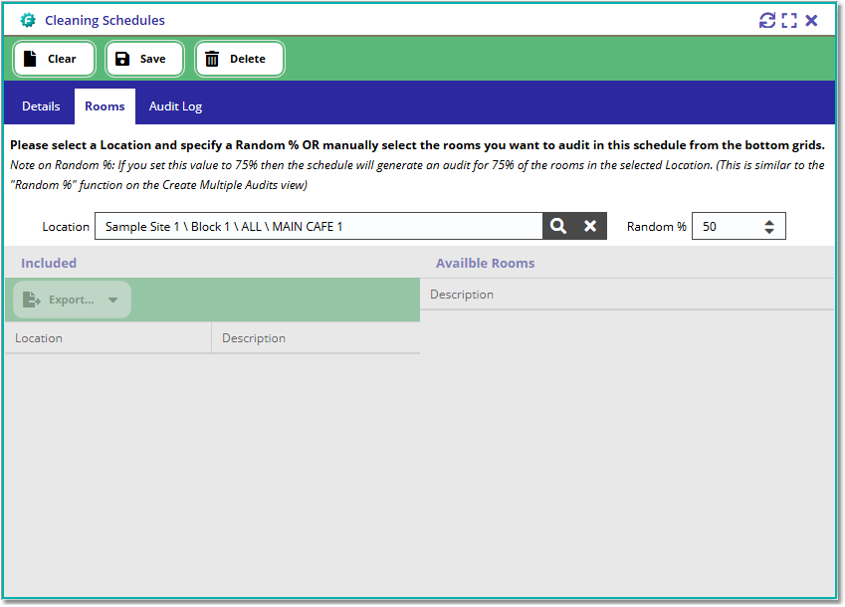Delete the cleaning schedule

point(239,59)
